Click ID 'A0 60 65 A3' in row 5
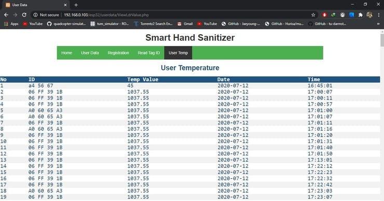The height and width of the screenshot is (201, 384). pos(45,110)
